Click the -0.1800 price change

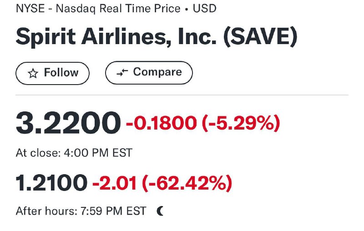(x=162, y=123)
